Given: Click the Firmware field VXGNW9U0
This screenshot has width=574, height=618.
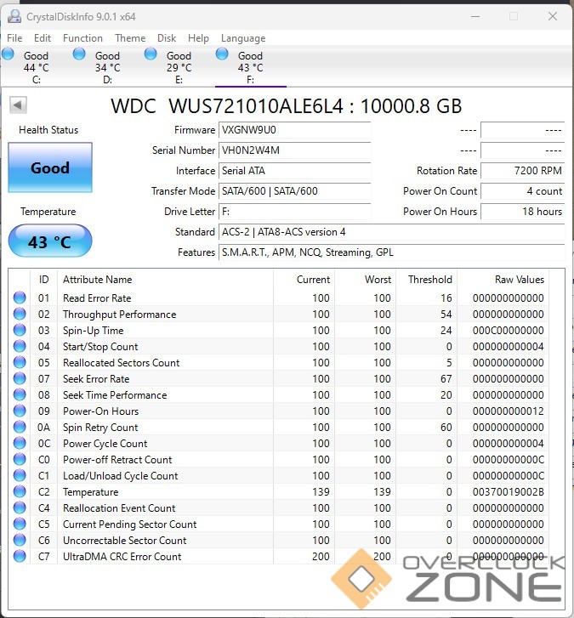Looking at the screenshot, I should pos(295,130).
